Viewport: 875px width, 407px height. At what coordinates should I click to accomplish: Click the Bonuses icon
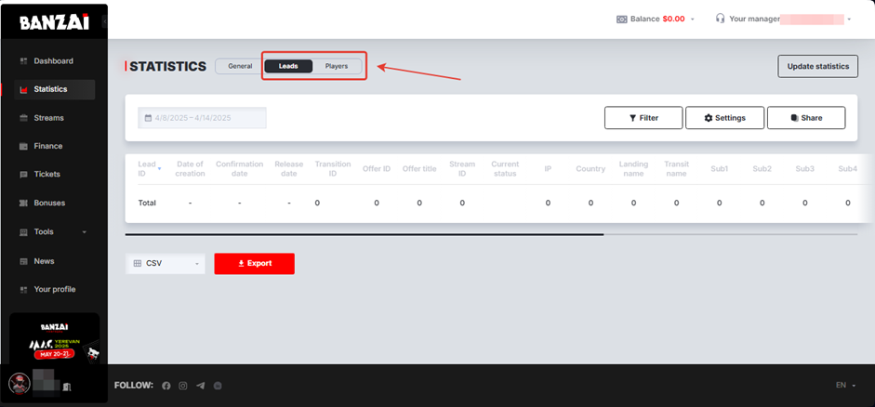23,203
